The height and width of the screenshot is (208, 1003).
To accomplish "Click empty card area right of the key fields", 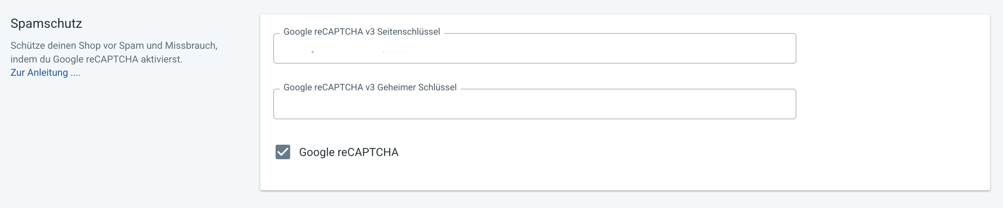I will coord(889,77).
